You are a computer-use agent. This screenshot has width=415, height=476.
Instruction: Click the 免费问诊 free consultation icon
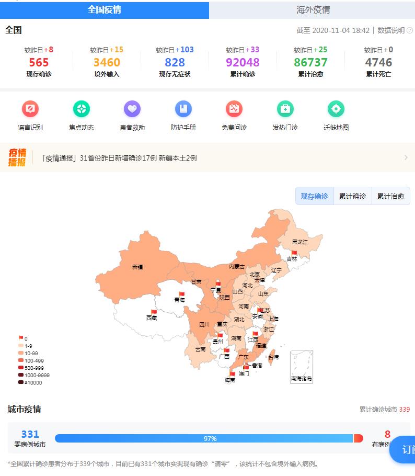pos(234,109)
